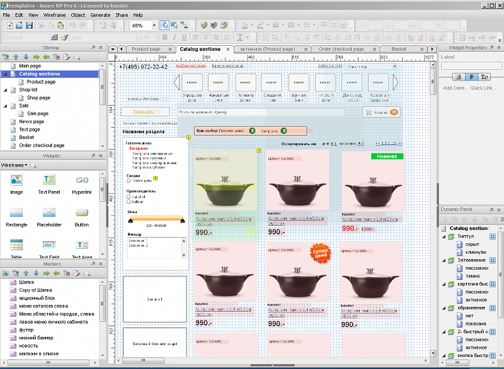
Task: Click the Quick Link option
Action: click(483, 88)
